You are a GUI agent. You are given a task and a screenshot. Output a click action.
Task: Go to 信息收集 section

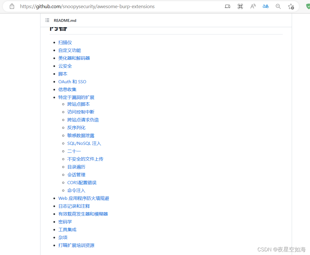pos(67,89)
